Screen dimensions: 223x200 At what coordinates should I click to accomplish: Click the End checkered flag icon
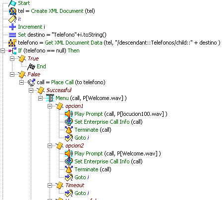[31, 66]
